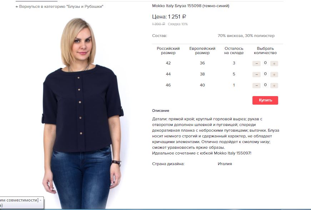This screenshot has width=311, height=210.
Task: Increase quantity for Russian size 46
Action: [x=274, y=86]
